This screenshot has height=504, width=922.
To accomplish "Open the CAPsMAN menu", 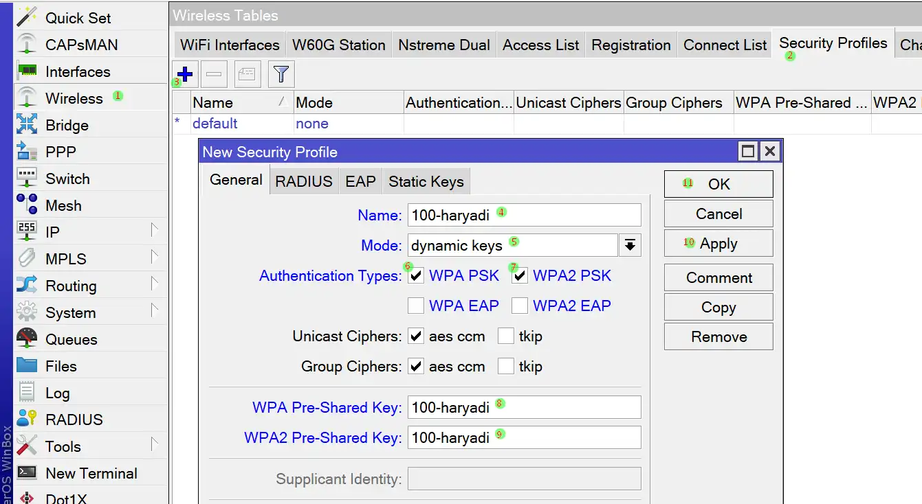I will [81, 45].
